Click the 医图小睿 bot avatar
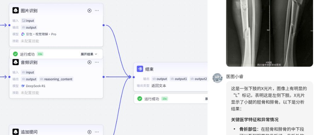Image resolution: width=318 pixels, height=135 pixels. [217, 78]
